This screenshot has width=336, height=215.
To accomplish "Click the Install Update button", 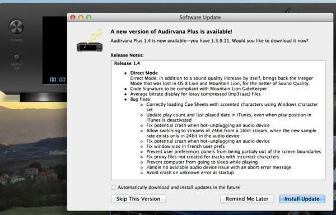I will 302,199.
